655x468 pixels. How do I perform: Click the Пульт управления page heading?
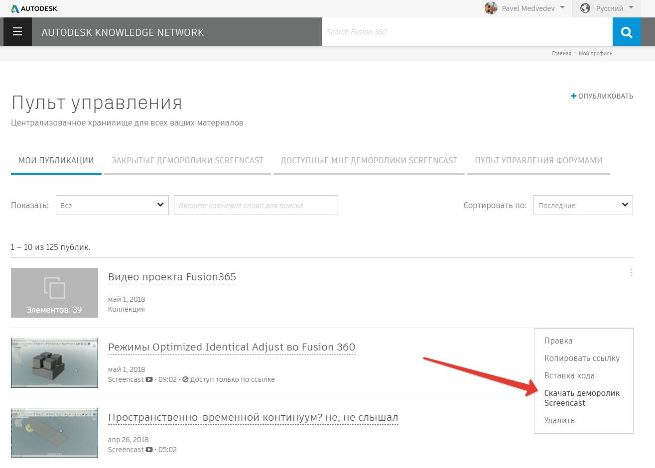[x=97, y=103]
